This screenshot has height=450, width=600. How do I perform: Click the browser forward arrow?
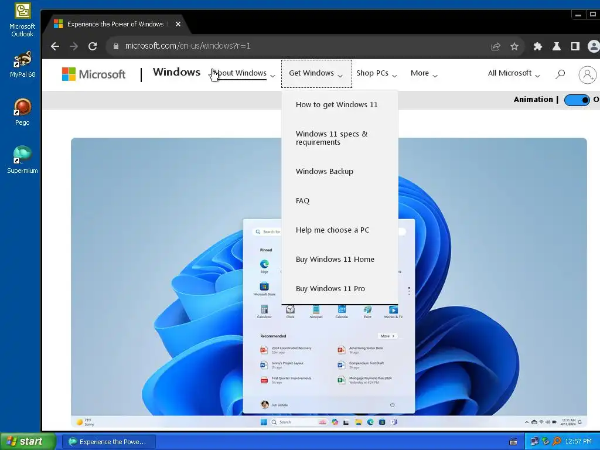[x=74, y=46]
